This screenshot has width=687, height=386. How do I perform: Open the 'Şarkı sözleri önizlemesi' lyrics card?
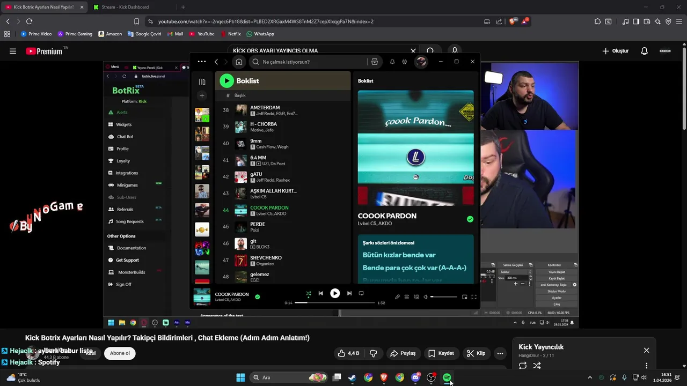[x=416, y=259]
